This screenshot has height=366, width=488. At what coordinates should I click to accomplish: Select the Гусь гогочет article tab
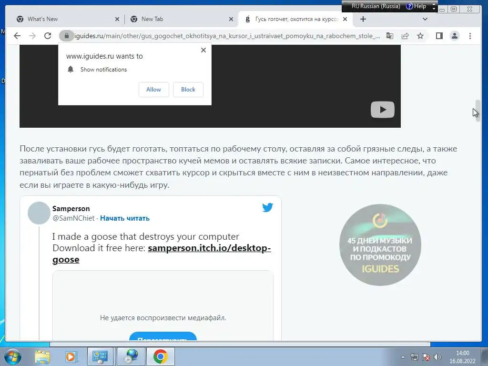click(295, 19)
